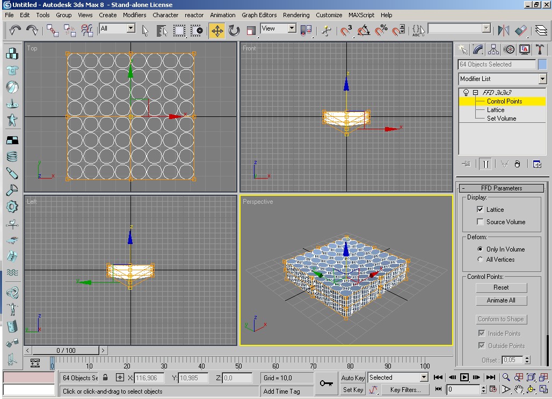Click the Add Time Tag field
This screenshot has height=399, width=552.
pyautogui.click(x=287, y=391)
